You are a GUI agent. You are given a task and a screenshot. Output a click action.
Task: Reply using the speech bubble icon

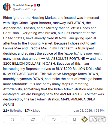coord(12,120)
